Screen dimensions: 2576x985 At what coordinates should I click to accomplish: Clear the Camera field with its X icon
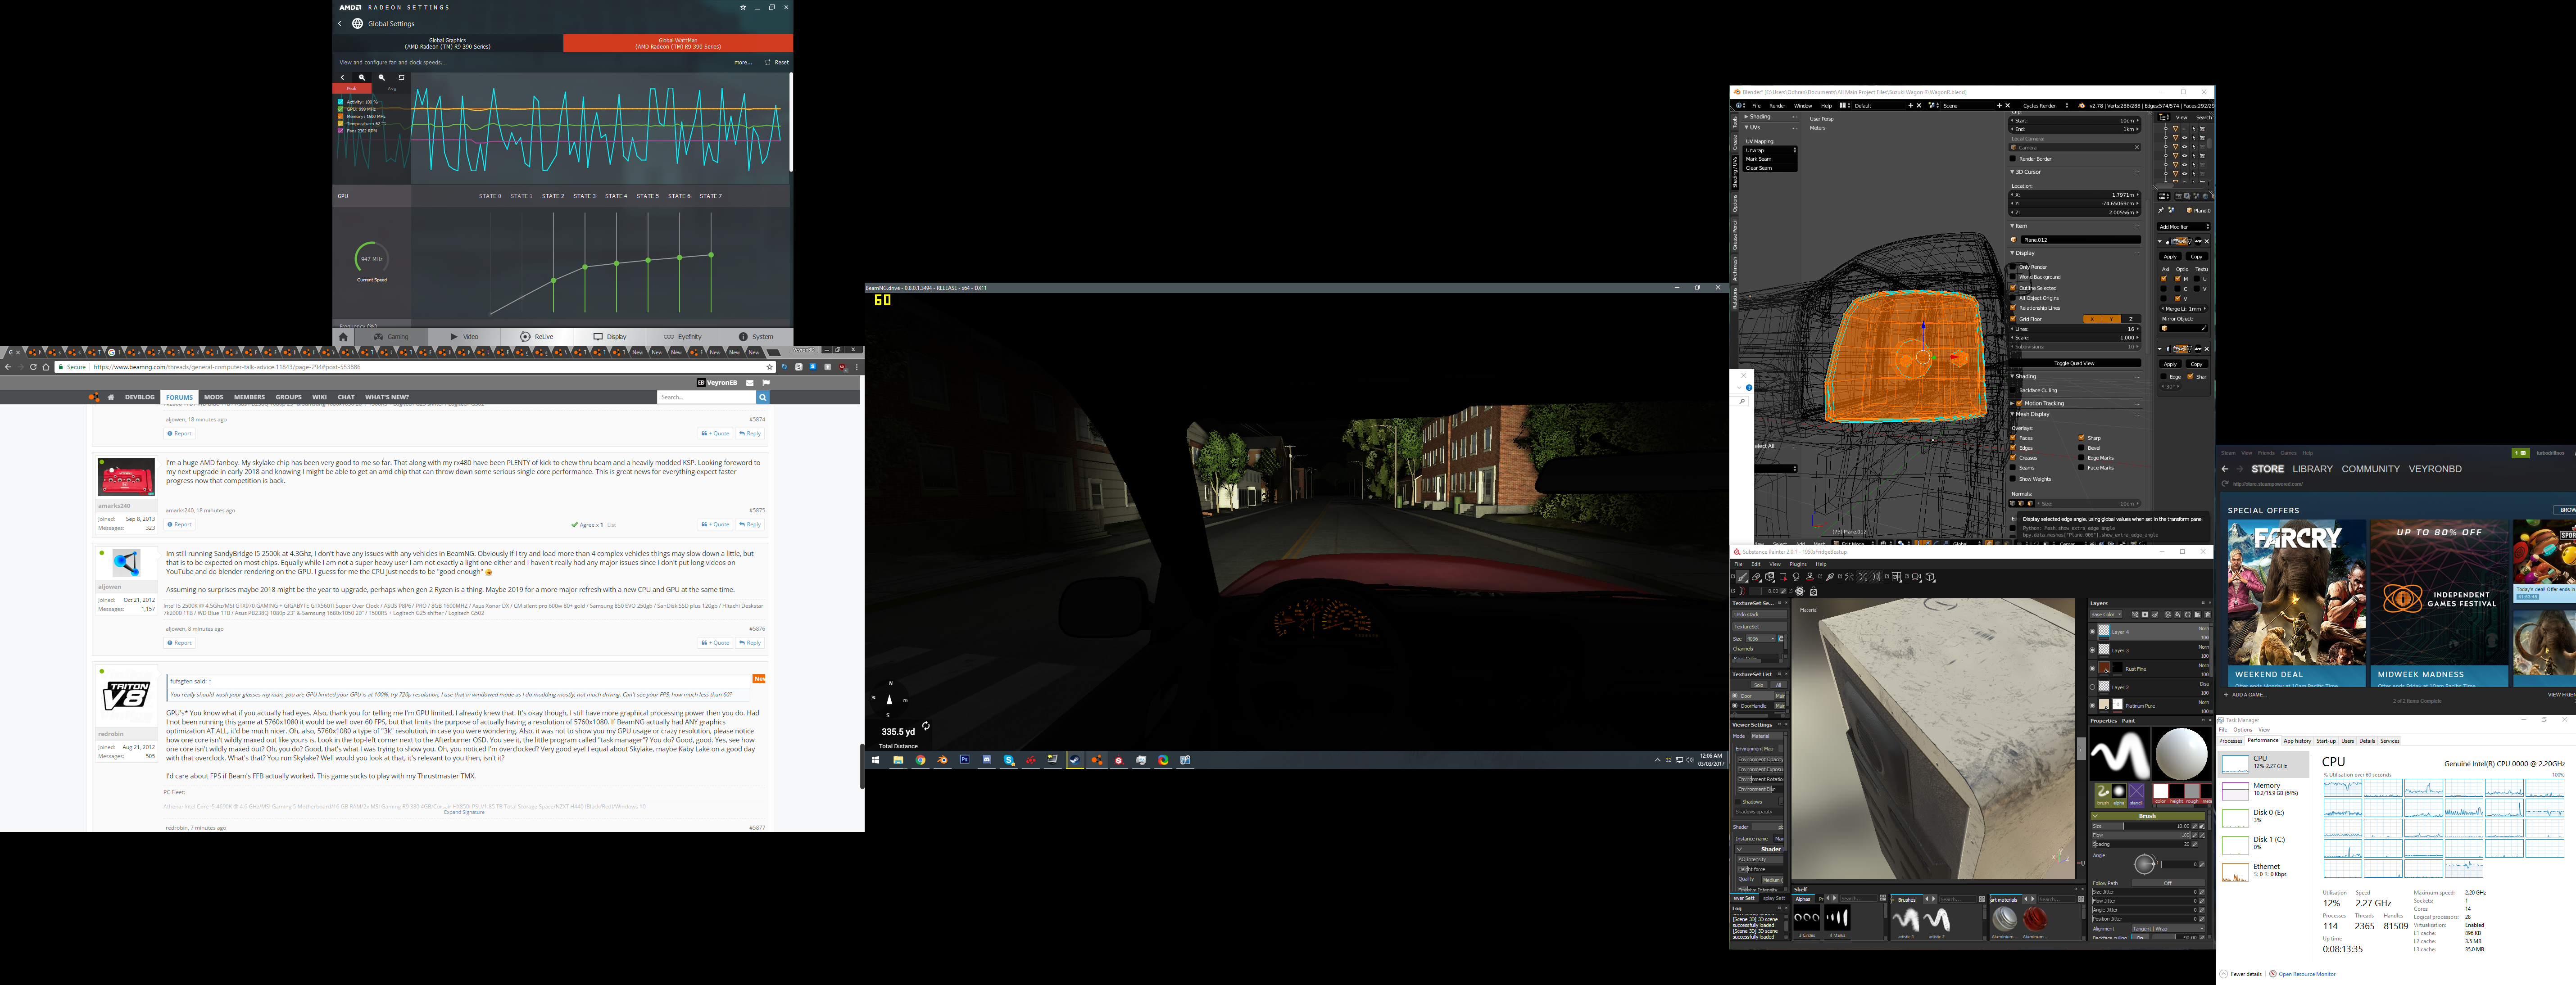point(2137,148)
